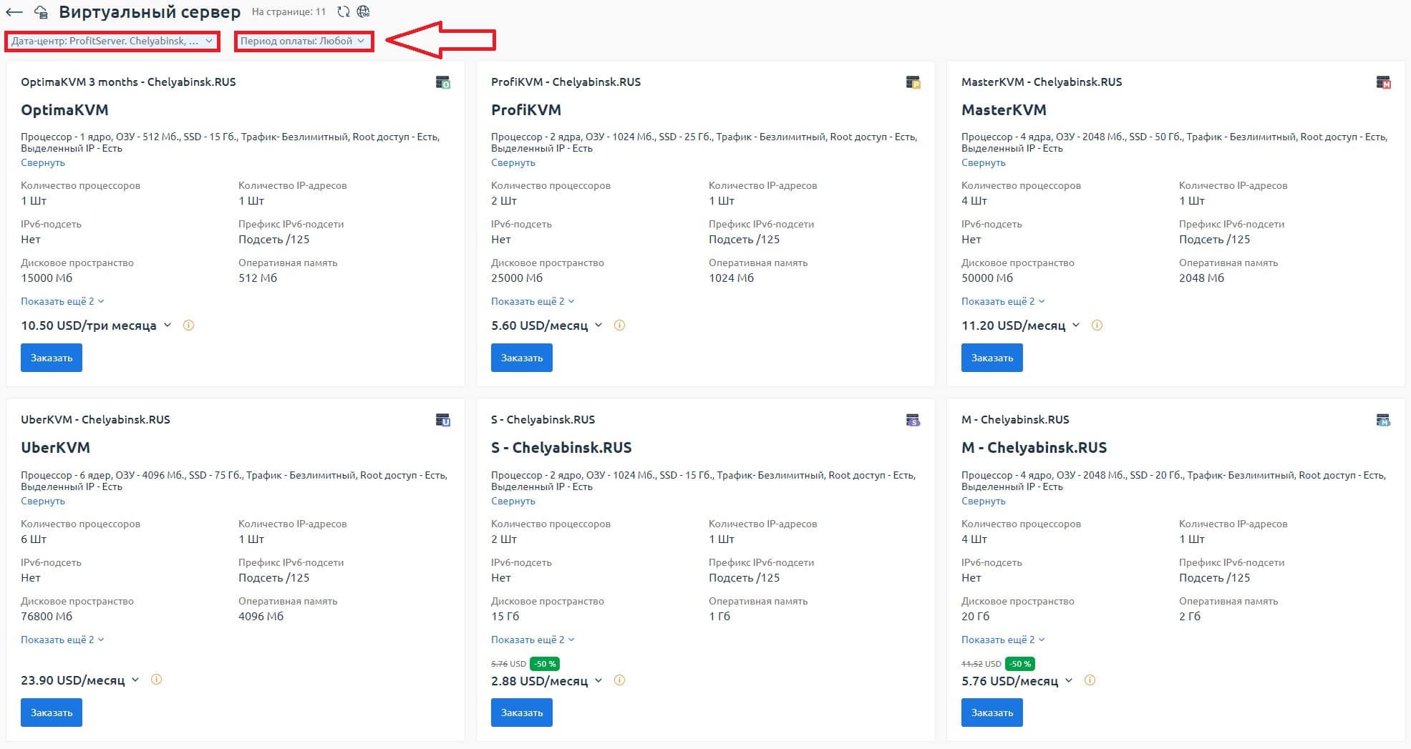Click the MasterKVM server icon
Screen dimensions: 1411x749
pyautogui.click(x=1384, y=82)
